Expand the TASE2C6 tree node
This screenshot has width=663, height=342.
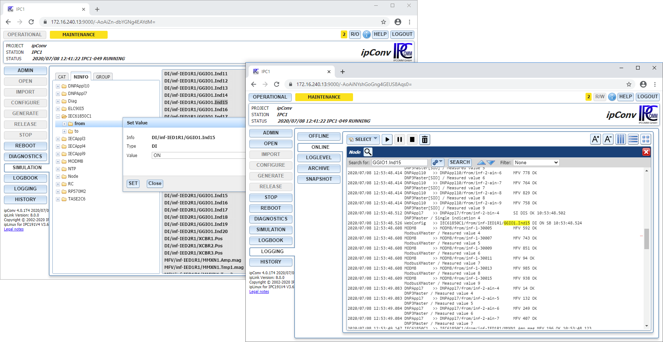(58, 199)
